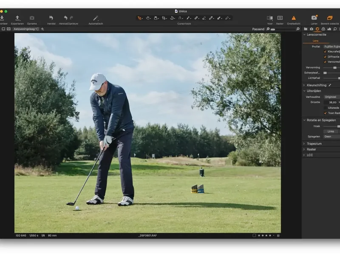Toggle the Overbelicht exposure warning icon

[x=294, y=18]
